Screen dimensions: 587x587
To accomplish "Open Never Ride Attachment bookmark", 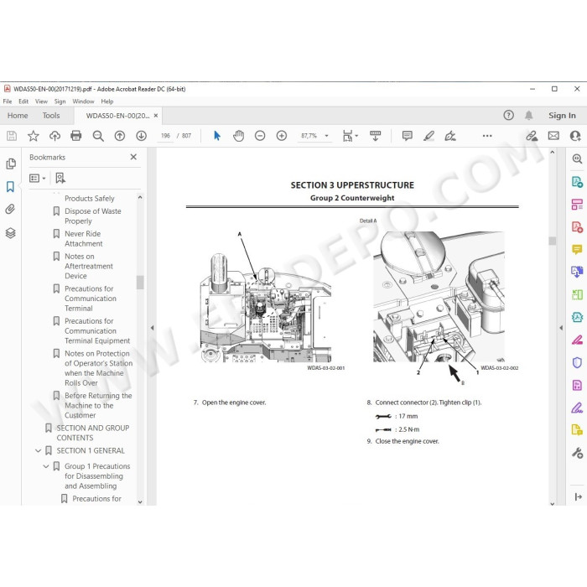I will coord(84,238).
